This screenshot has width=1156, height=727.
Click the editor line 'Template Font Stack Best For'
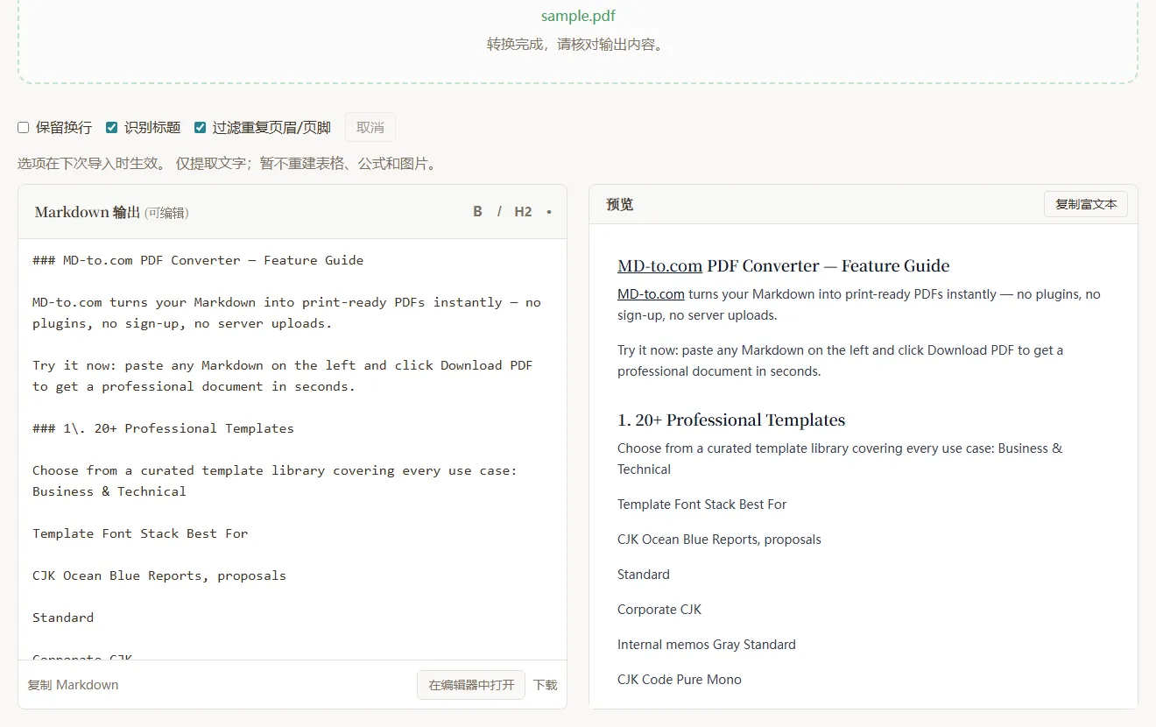tap(140, 533)
